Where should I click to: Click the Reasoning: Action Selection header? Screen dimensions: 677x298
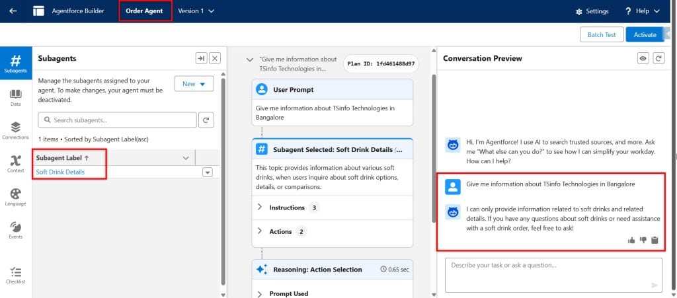click(x=317, y=270)
